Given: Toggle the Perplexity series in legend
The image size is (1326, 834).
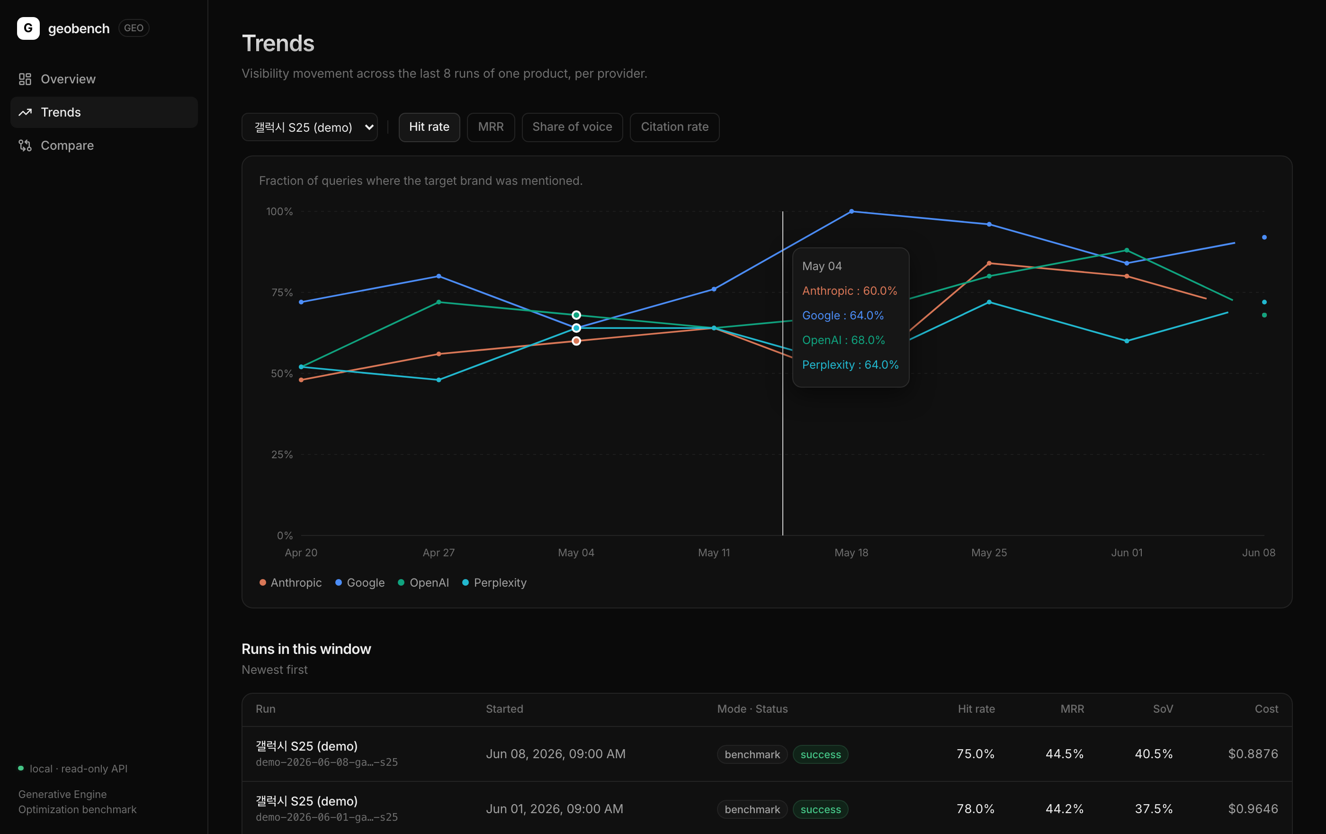Looking at the screenshot, I should pyautogui.click(x=494, y=583).
